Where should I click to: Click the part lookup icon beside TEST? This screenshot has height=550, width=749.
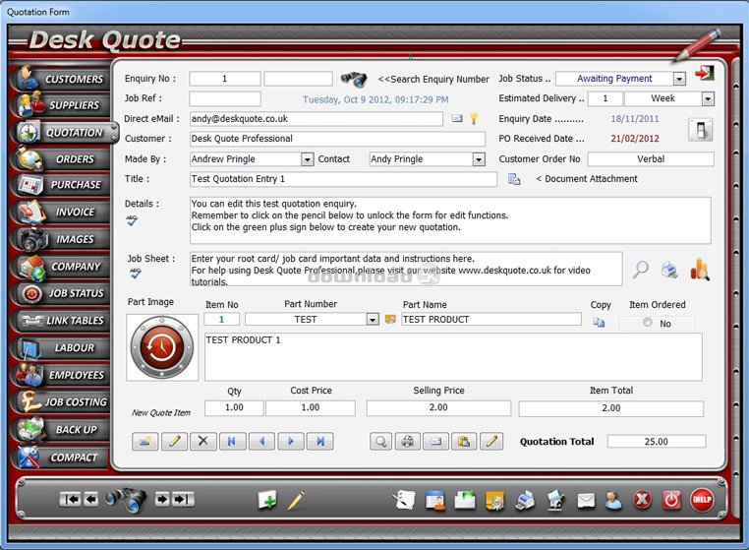(390, 320)
